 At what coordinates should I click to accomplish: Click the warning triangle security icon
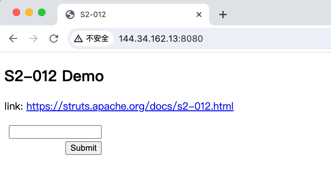(78, 39)
